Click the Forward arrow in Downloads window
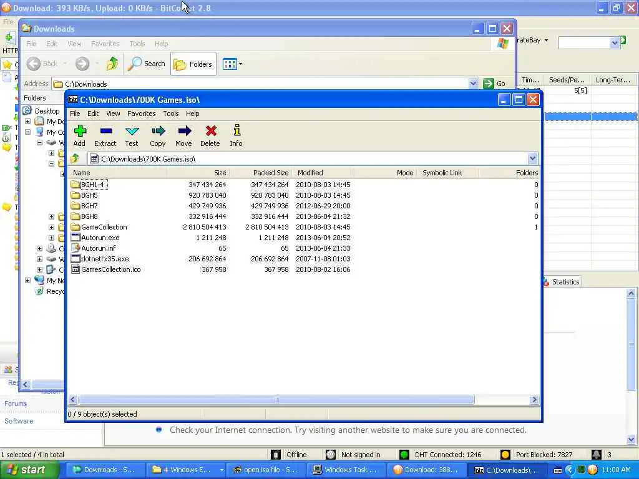Image resolution: width=639 pixels, height=479 pixels. [x=82, y=64]
